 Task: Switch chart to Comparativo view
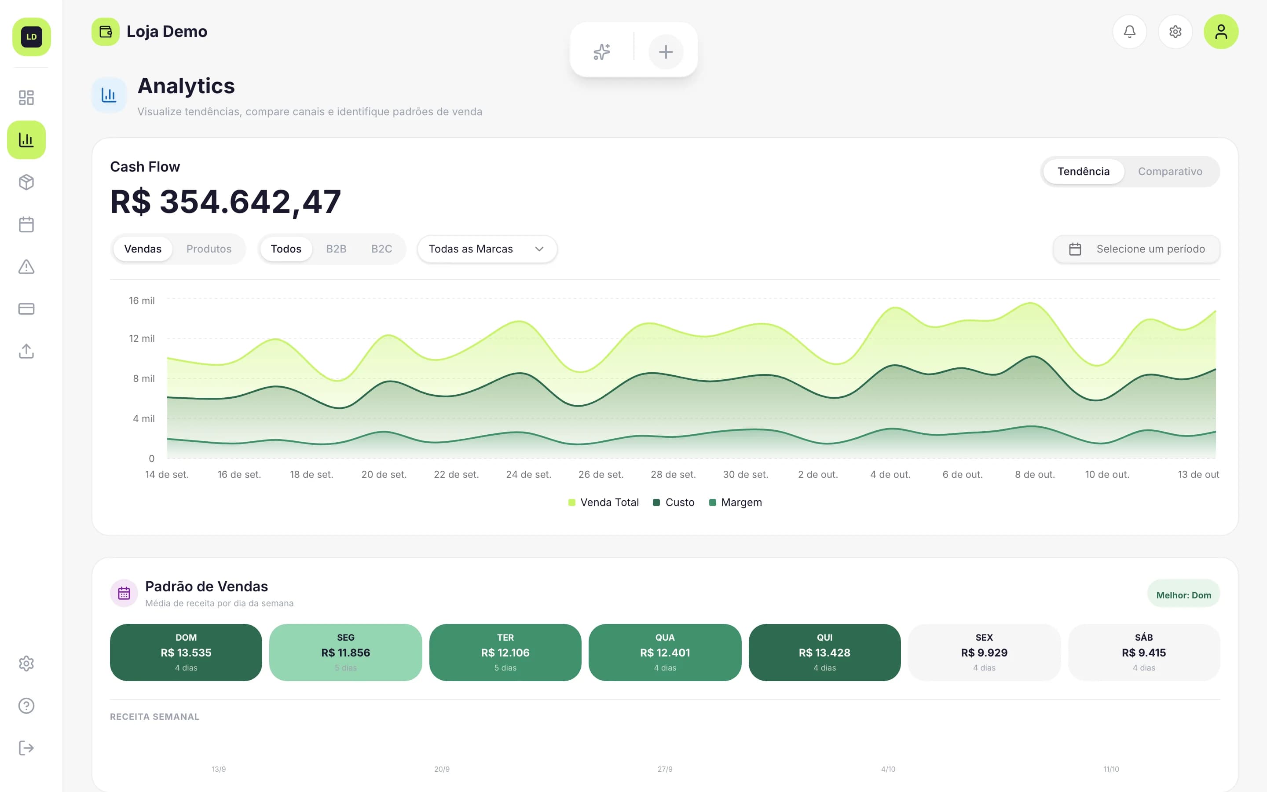[x=1170, y=171]
